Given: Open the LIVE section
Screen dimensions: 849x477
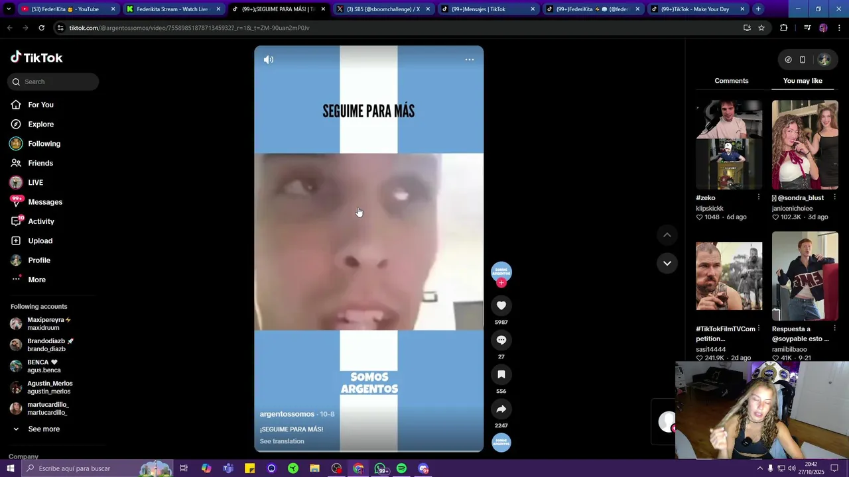Looking at the screenshot, I should tap(35, 182).
